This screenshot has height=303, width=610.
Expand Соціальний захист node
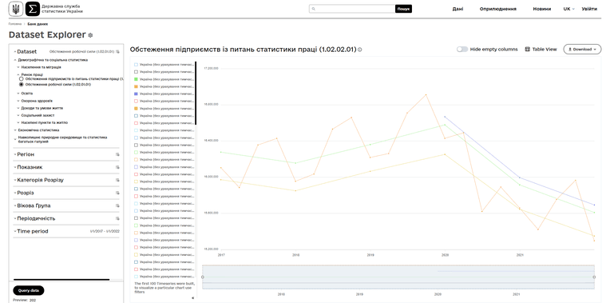click(x=18, y=115)
